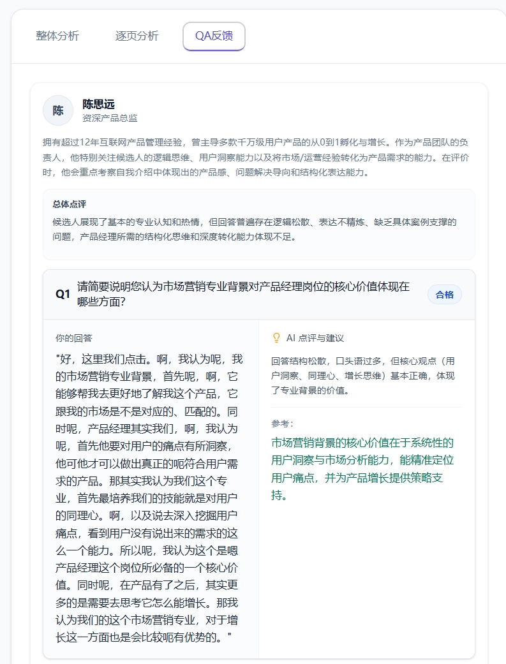Viewport: 506px width, 664px height.
Task: Click the AI 点评与建议 heading
Action: pos(315,338)
